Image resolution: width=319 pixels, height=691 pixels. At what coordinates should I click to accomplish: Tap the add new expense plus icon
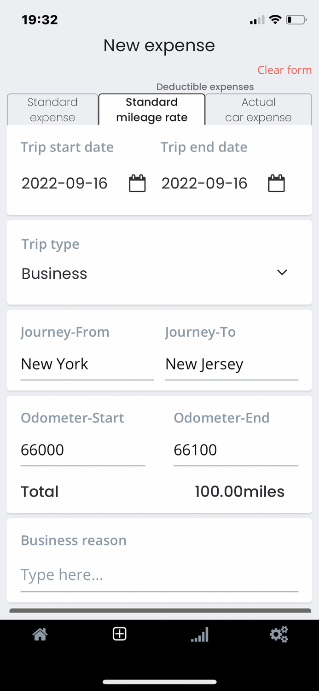(119, 634)
